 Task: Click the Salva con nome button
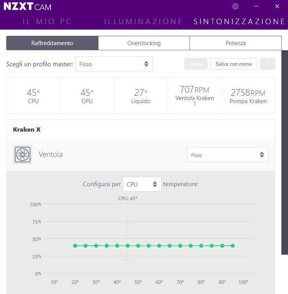point(234,64)
